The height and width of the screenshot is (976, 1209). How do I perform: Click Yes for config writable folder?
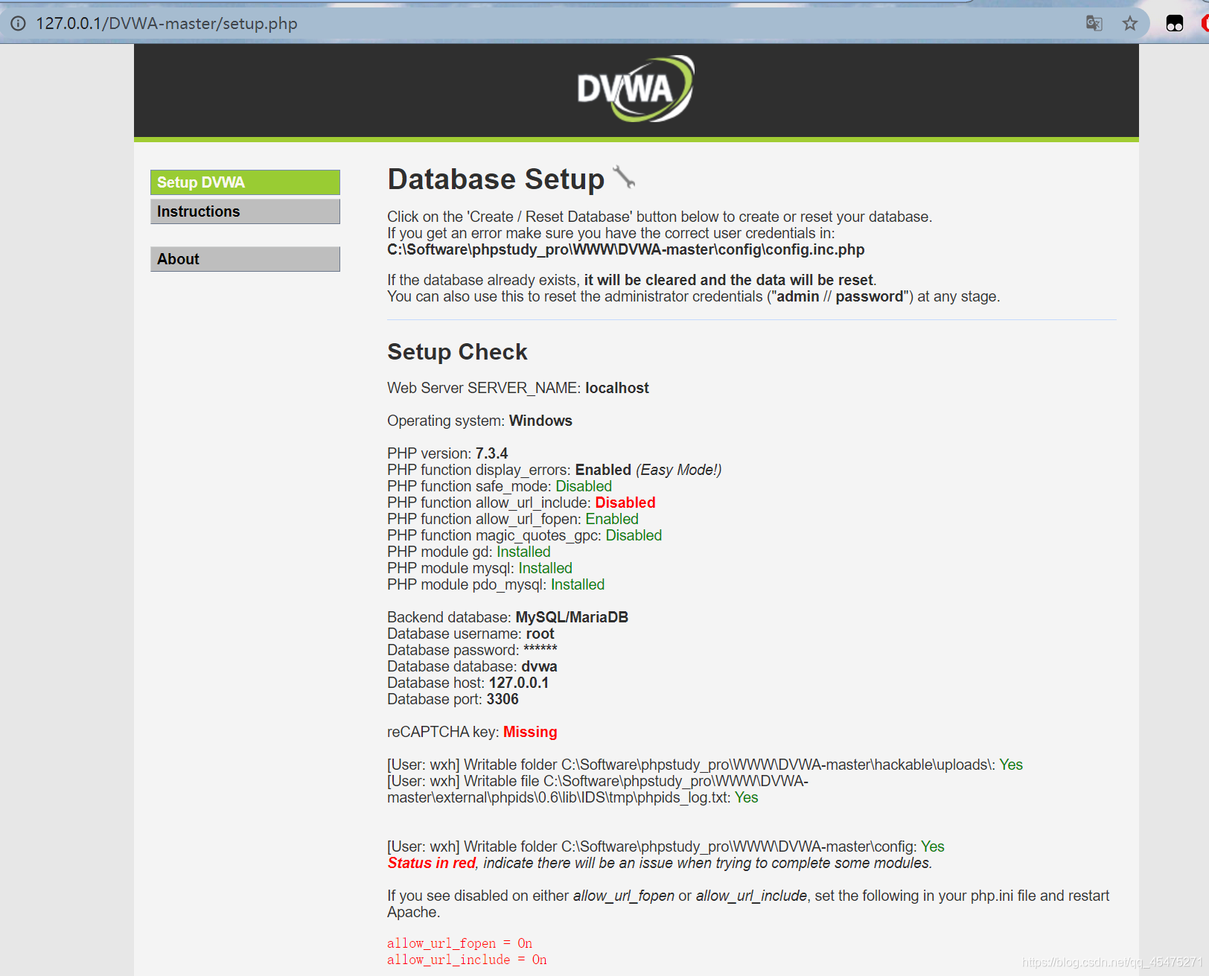coord(933,846)
